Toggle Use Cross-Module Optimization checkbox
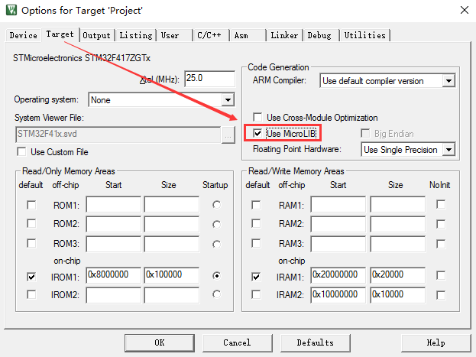The width and height of the screenshot is (476, 357). (x=257, y=117)
